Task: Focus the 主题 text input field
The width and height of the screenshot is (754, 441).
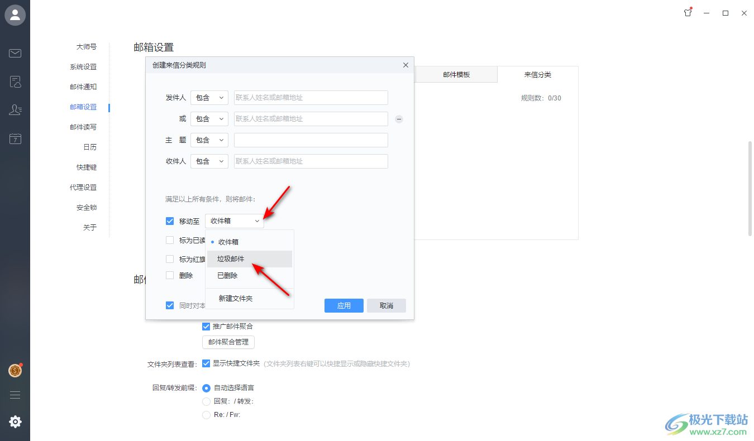Action: coord(311,140)
